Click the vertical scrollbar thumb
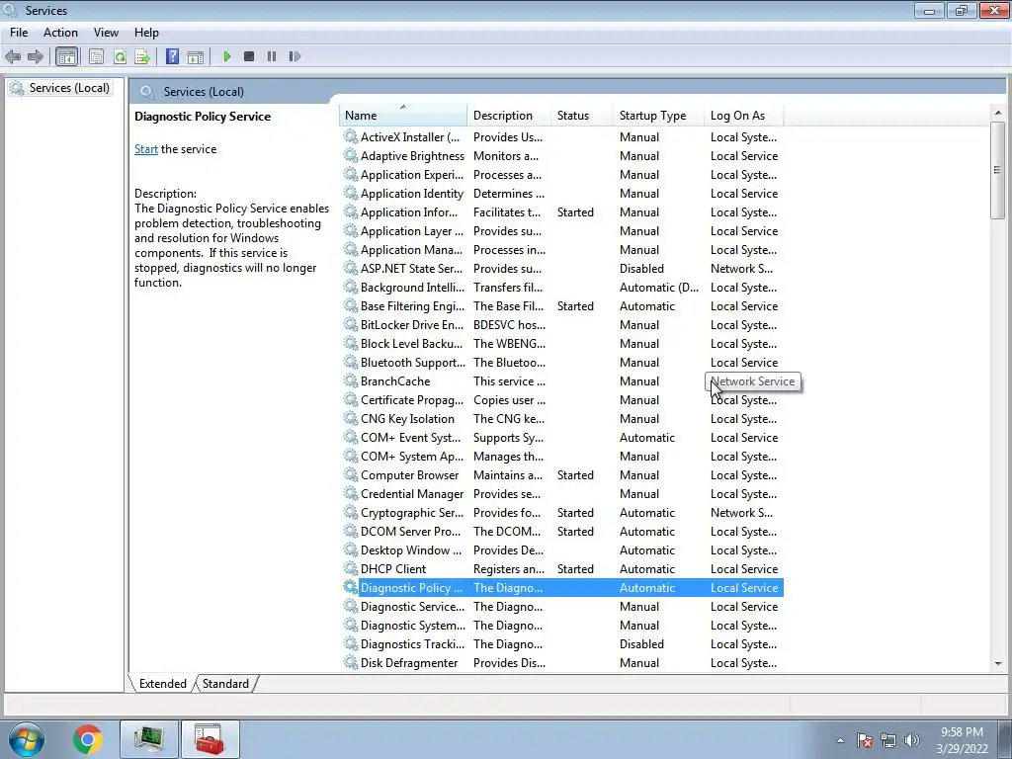Viewport: 1012px width, 759px height. coord(998,170)
